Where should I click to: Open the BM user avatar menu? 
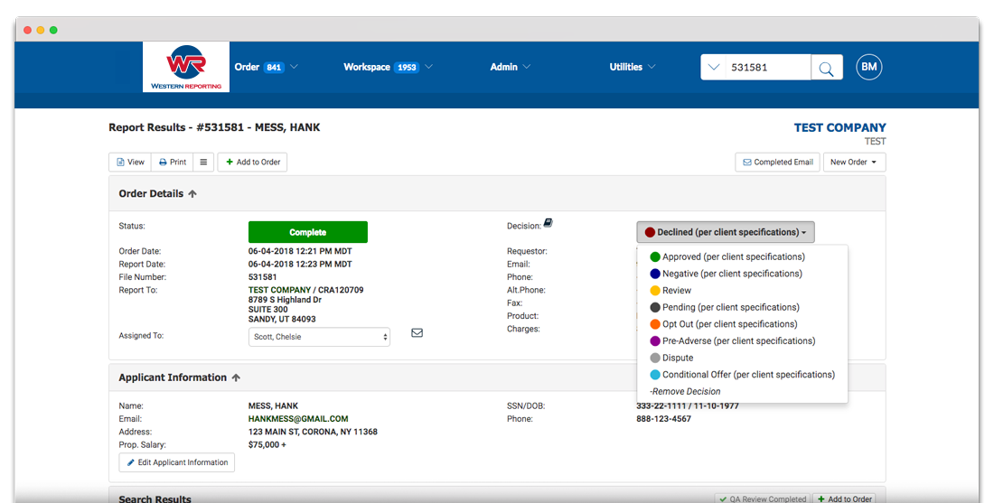869,67
